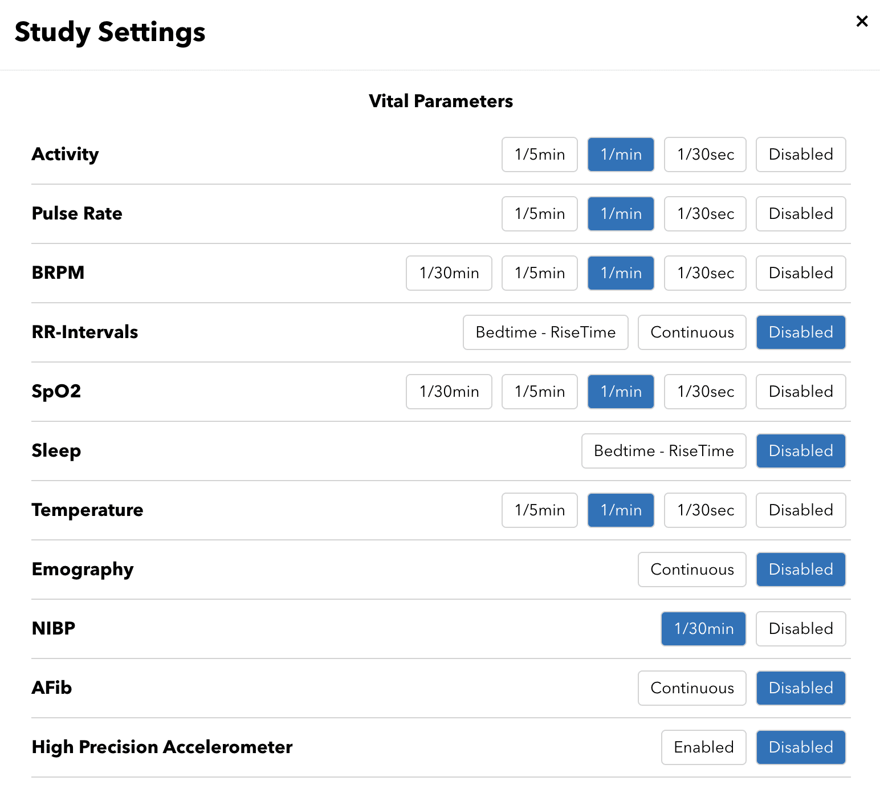The image size is (880, 797).
Task: Set RR-Intervals to Continuous
Action: point(691,332)
